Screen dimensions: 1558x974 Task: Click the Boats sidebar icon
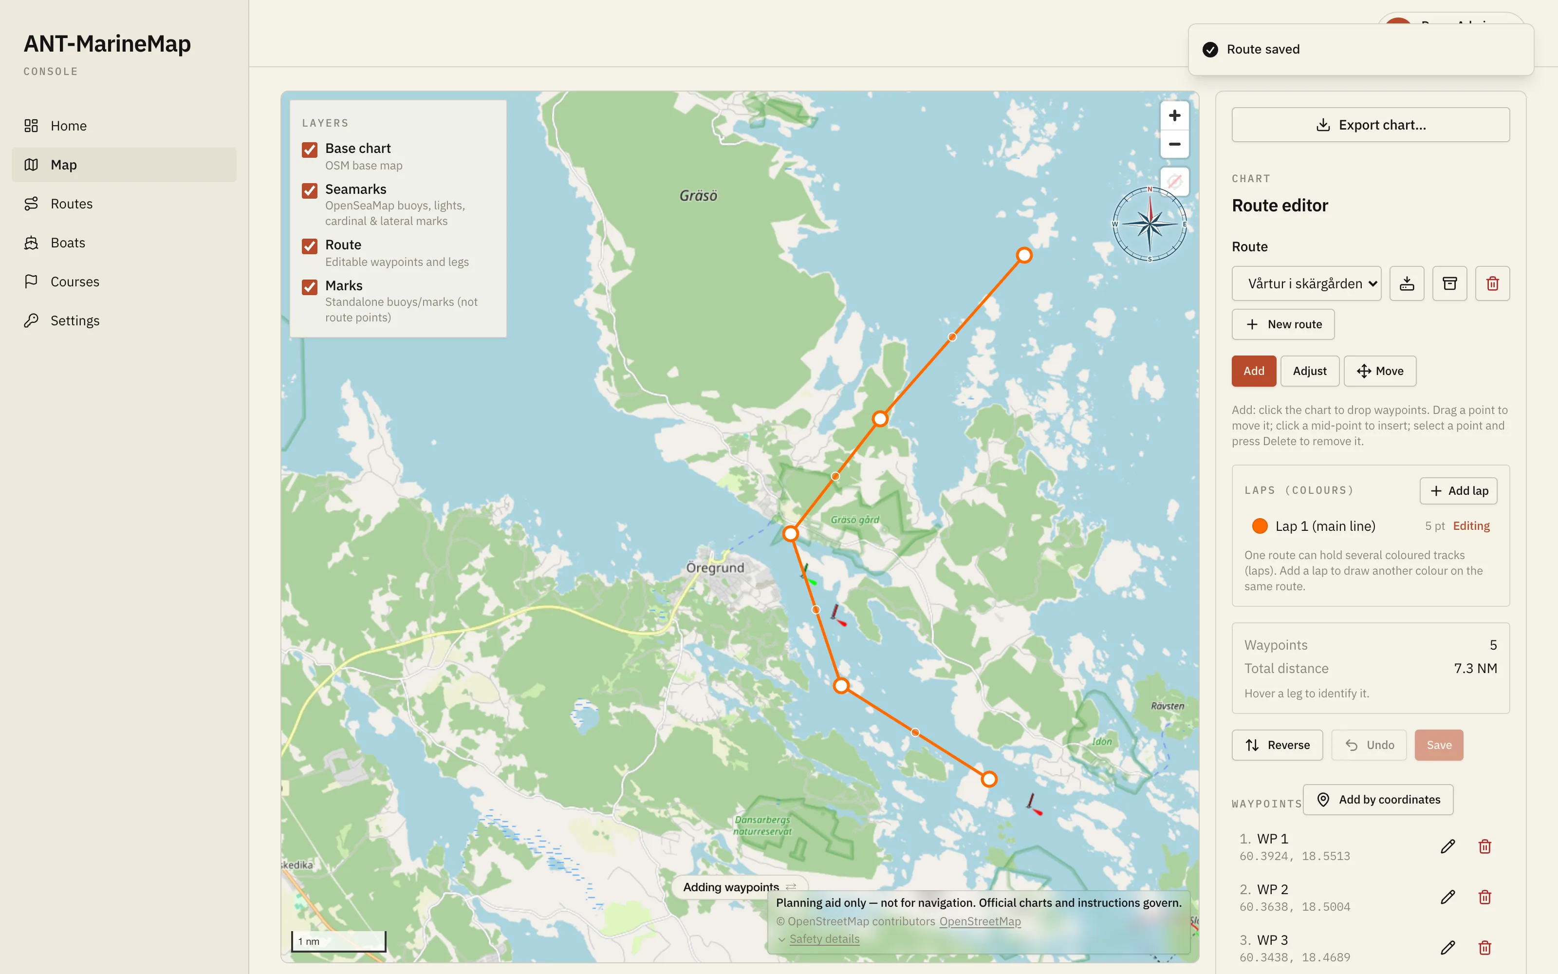(31, 242)
